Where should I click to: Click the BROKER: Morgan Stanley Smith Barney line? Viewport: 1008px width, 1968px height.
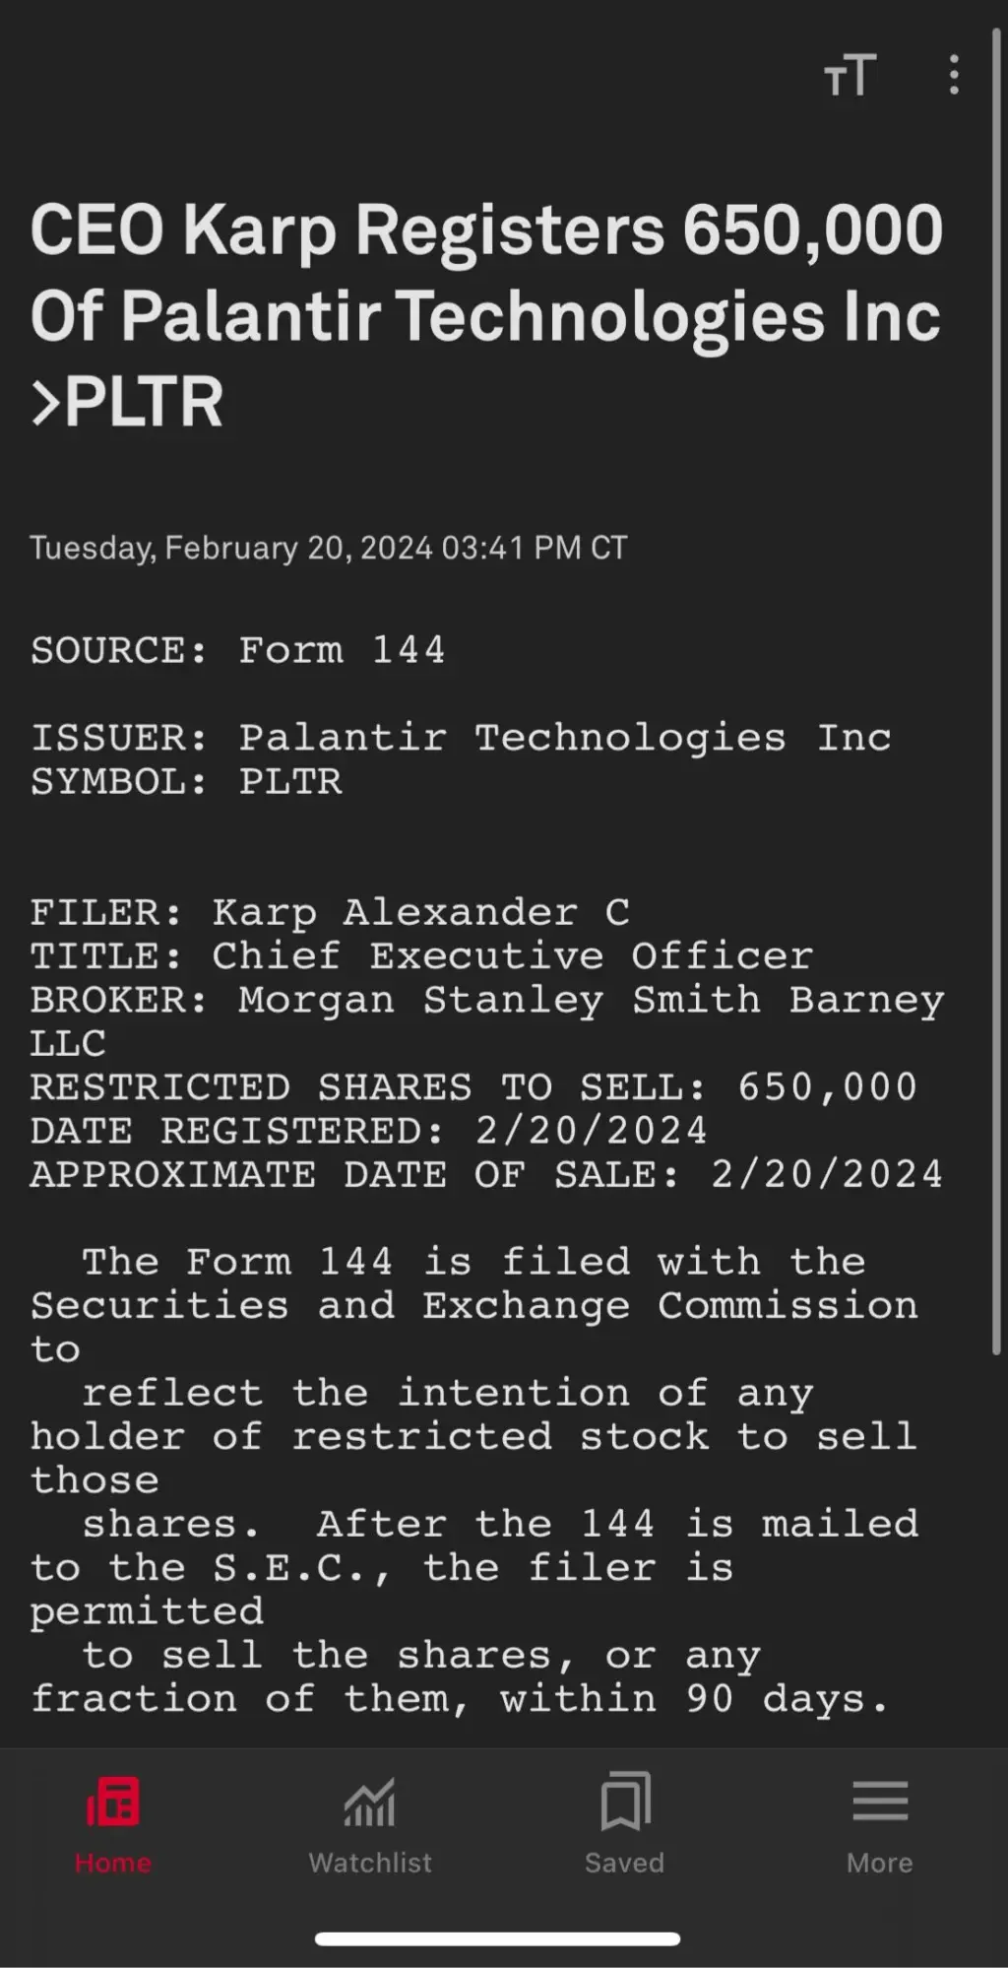click(487, 1021)
